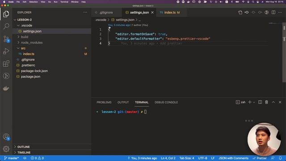Open the GitLens icon in activity bar
The width and height of the screenshot is (286, 161).
[6, 76]
